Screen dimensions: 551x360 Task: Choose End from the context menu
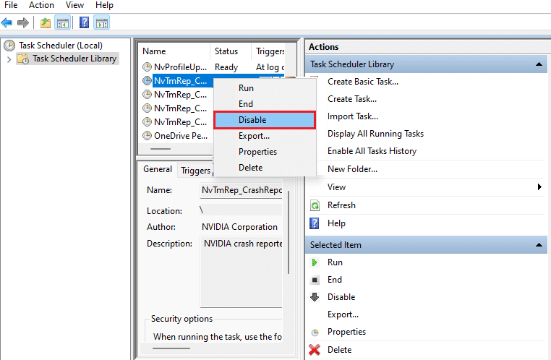point(265,104)
